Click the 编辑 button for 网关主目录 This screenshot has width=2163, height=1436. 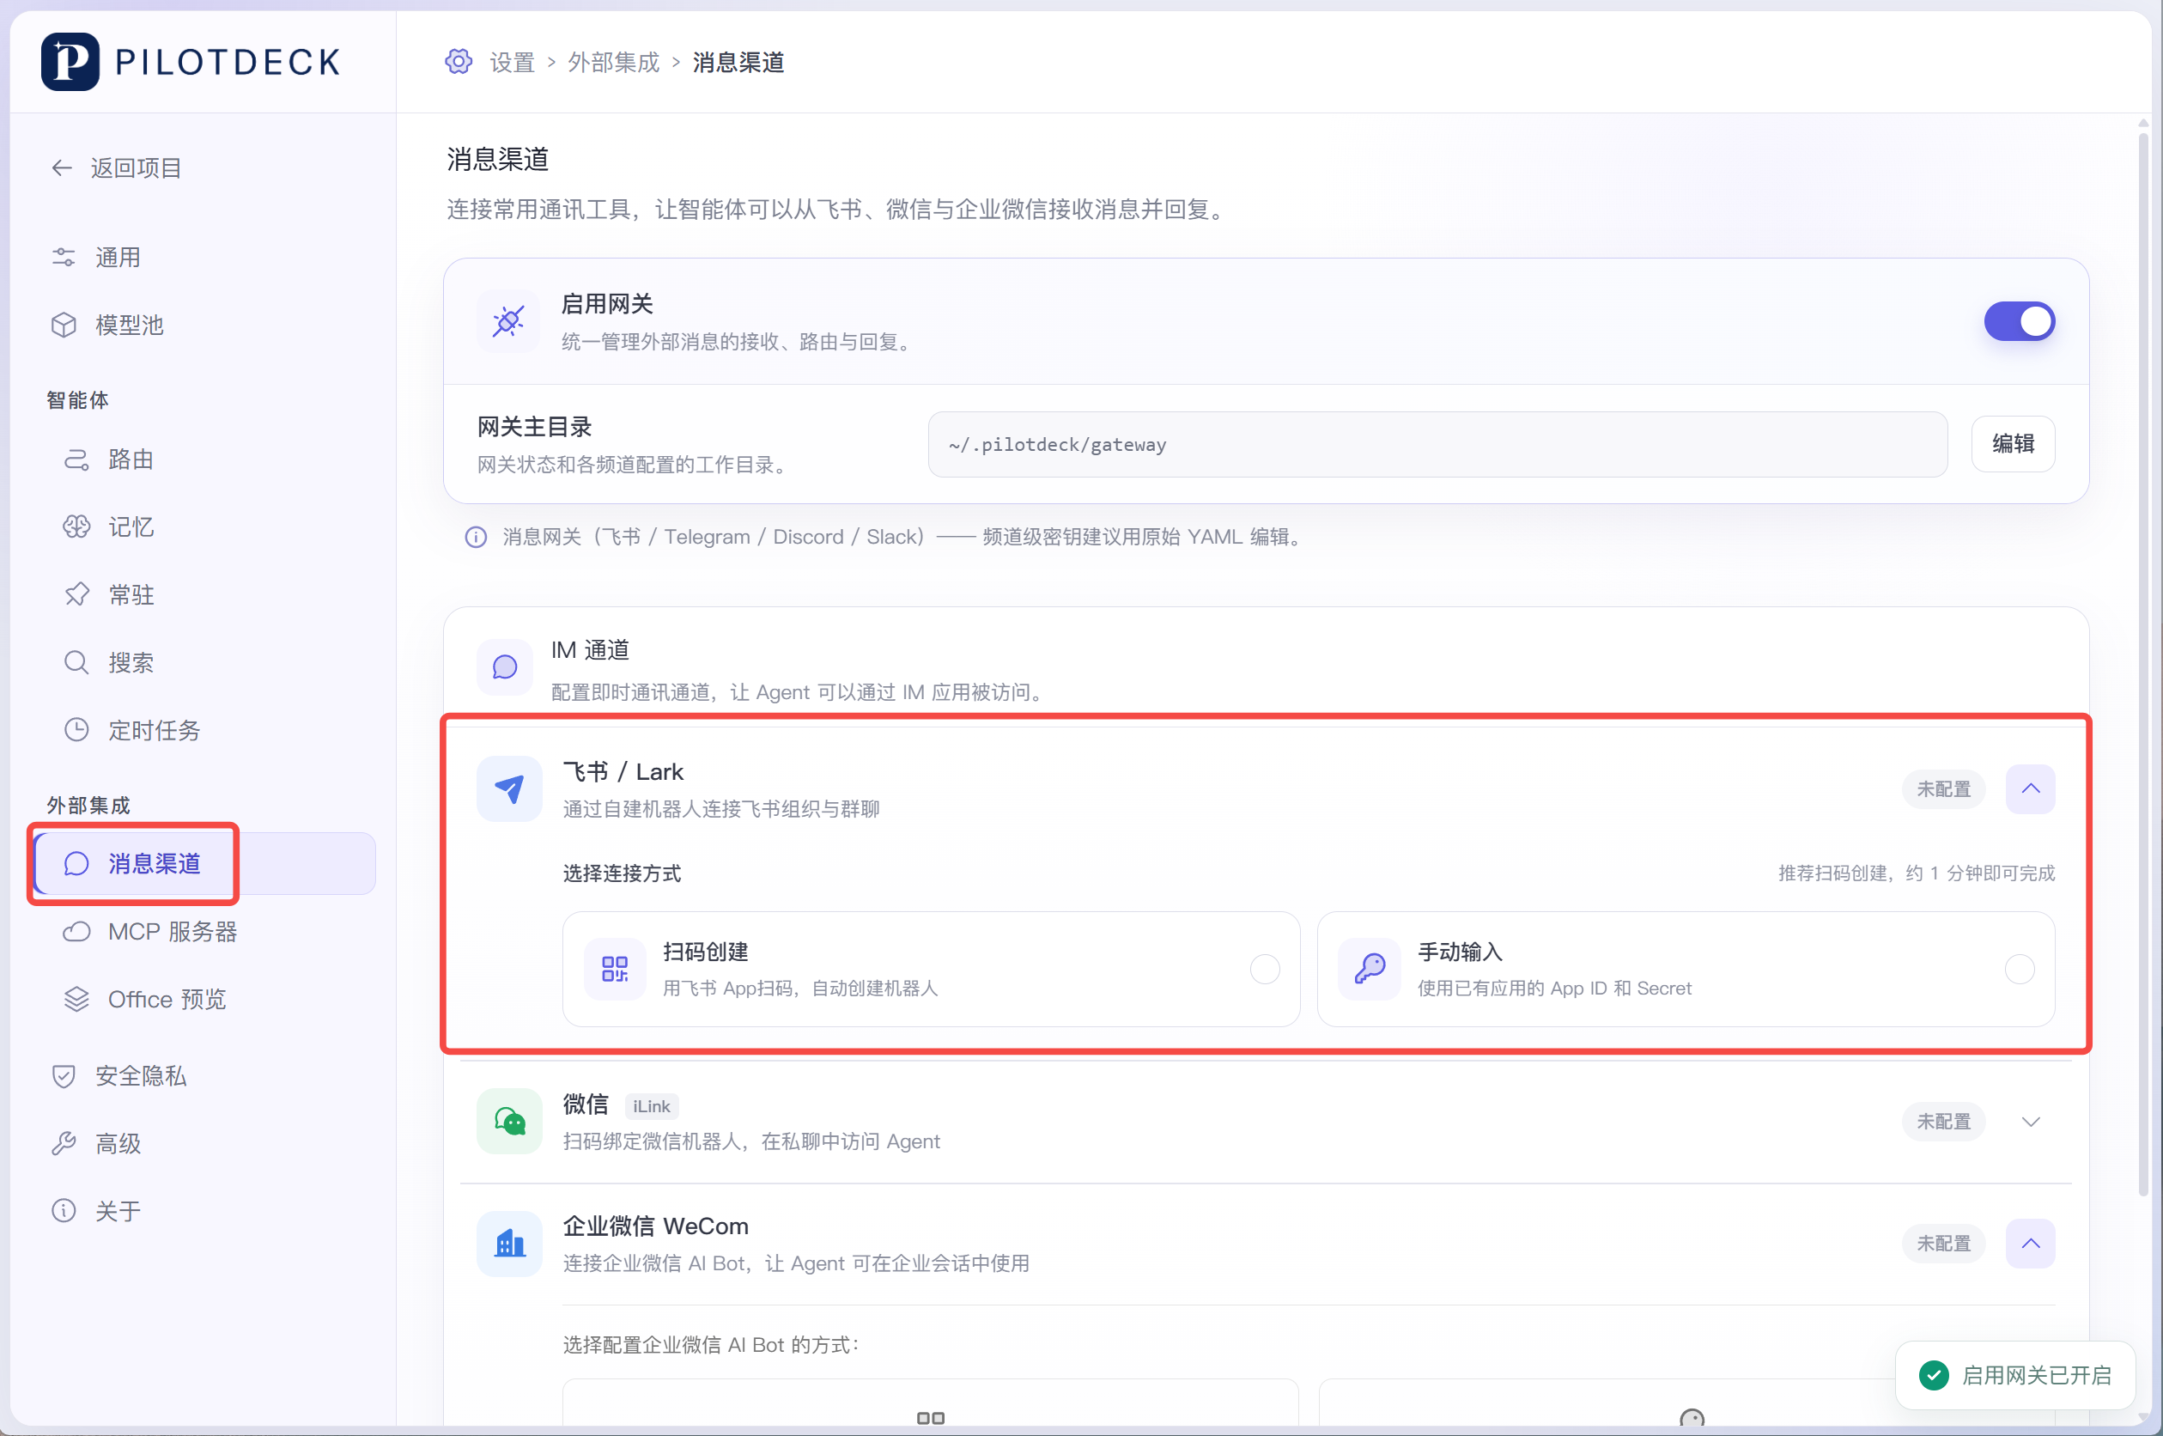[2013, 444]
